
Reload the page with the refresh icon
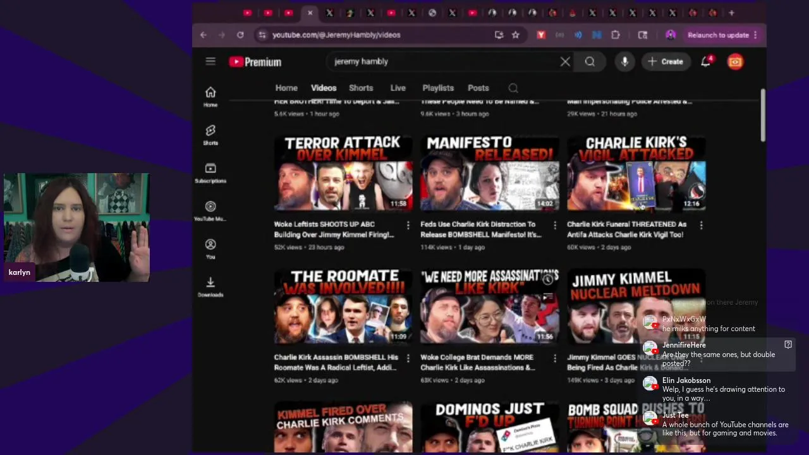(240, 35)
